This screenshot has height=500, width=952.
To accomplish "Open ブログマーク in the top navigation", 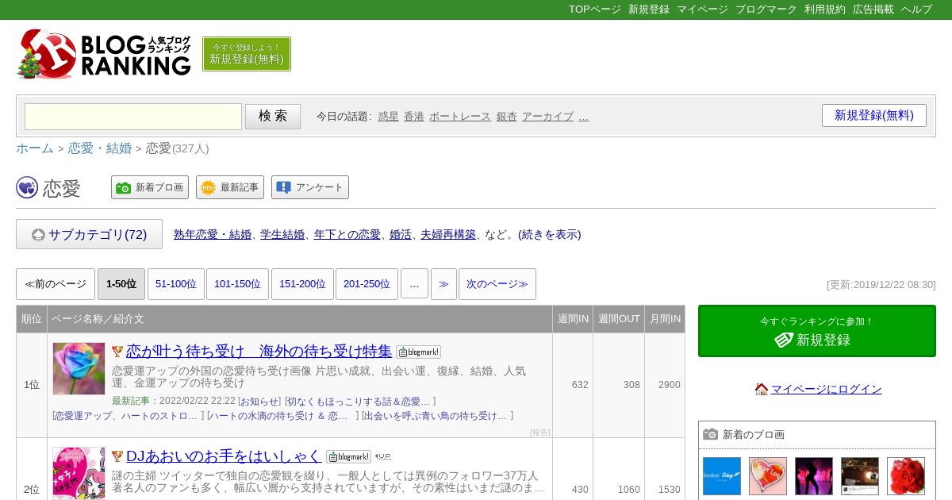I will click(x=766, y=10).
